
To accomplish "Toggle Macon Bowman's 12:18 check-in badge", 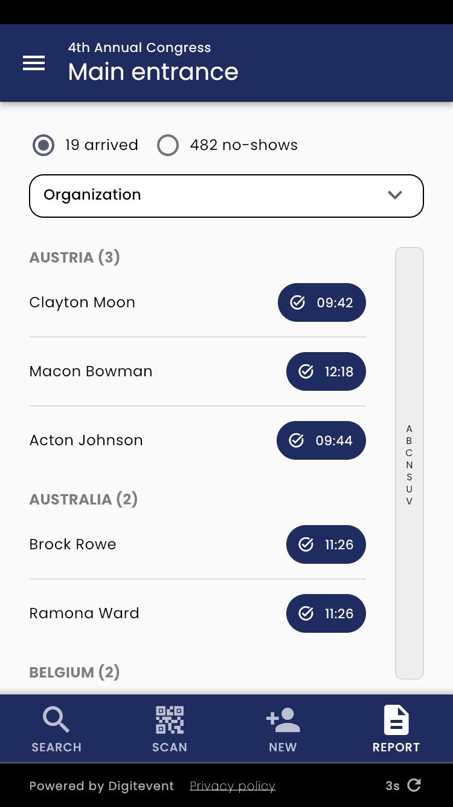I will (x=326, y=371).
